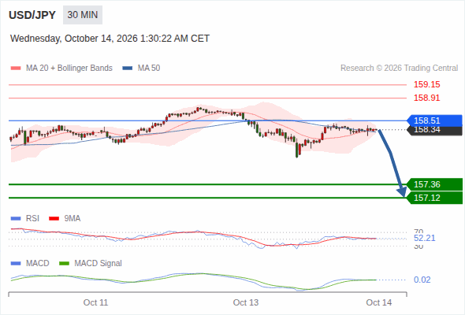The image size is (465, 315).
Task: Click the green MACD Signal legend swatch
Action: tap(65, 264)
